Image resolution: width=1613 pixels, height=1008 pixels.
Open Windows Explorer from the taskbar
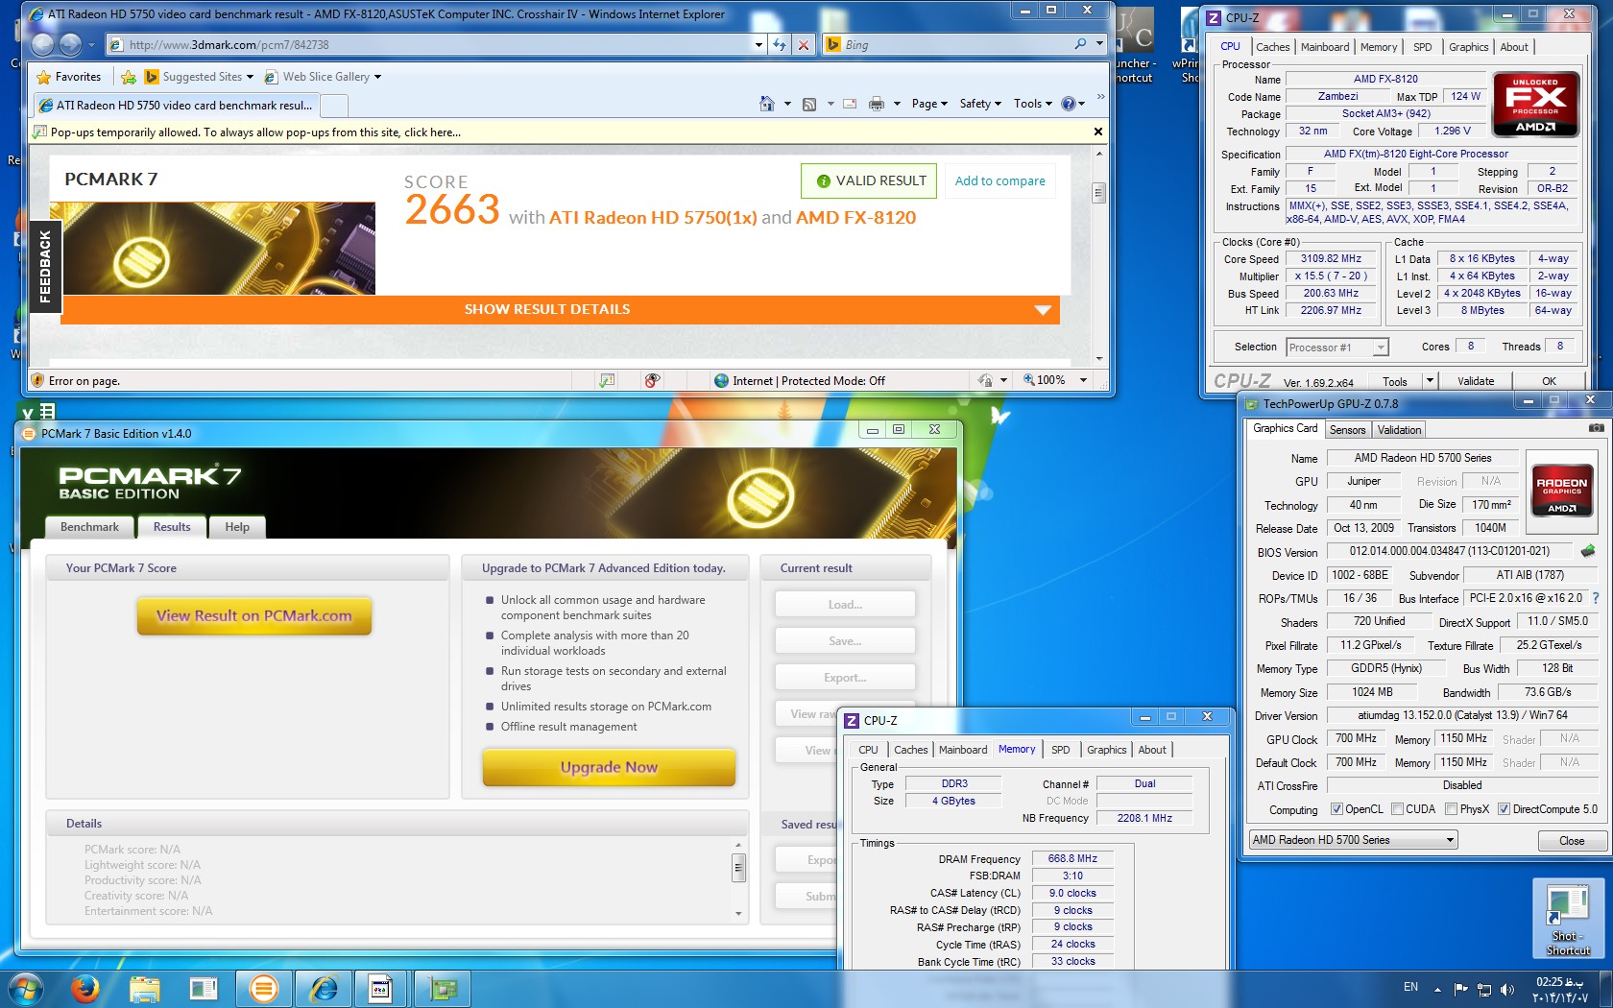click(145, 988)
